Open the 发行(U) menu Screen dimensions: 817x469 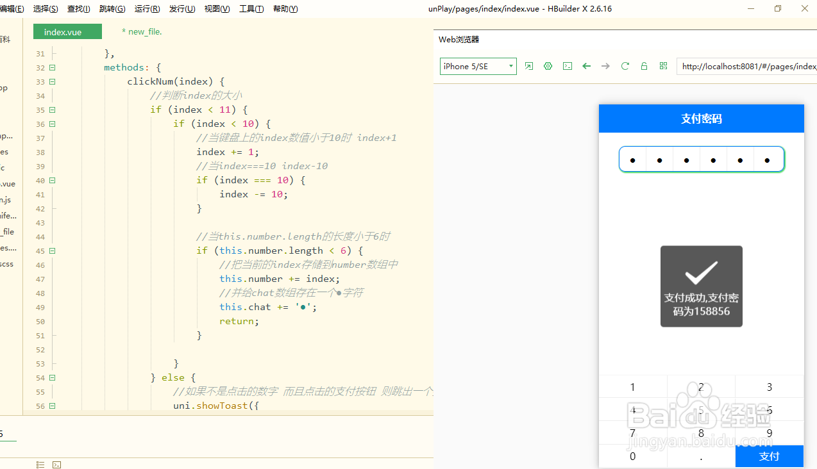tap(182, 9)
